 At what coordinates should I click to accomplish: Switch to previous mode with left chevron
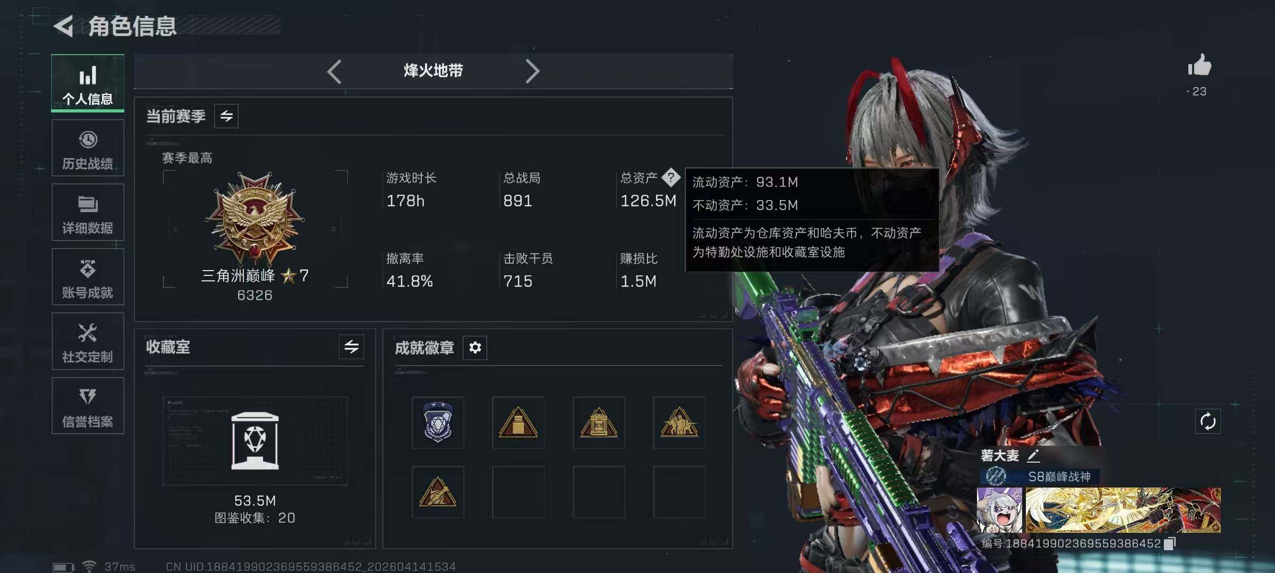click(334, 71)
